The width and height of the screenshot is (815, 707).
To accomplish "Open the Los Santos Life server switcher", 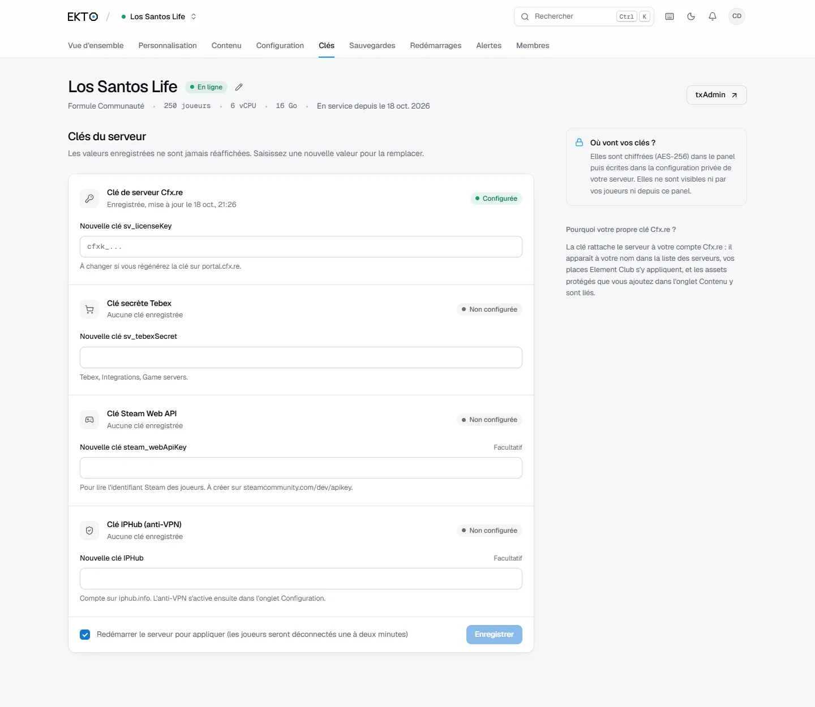I will coord(159,17).
